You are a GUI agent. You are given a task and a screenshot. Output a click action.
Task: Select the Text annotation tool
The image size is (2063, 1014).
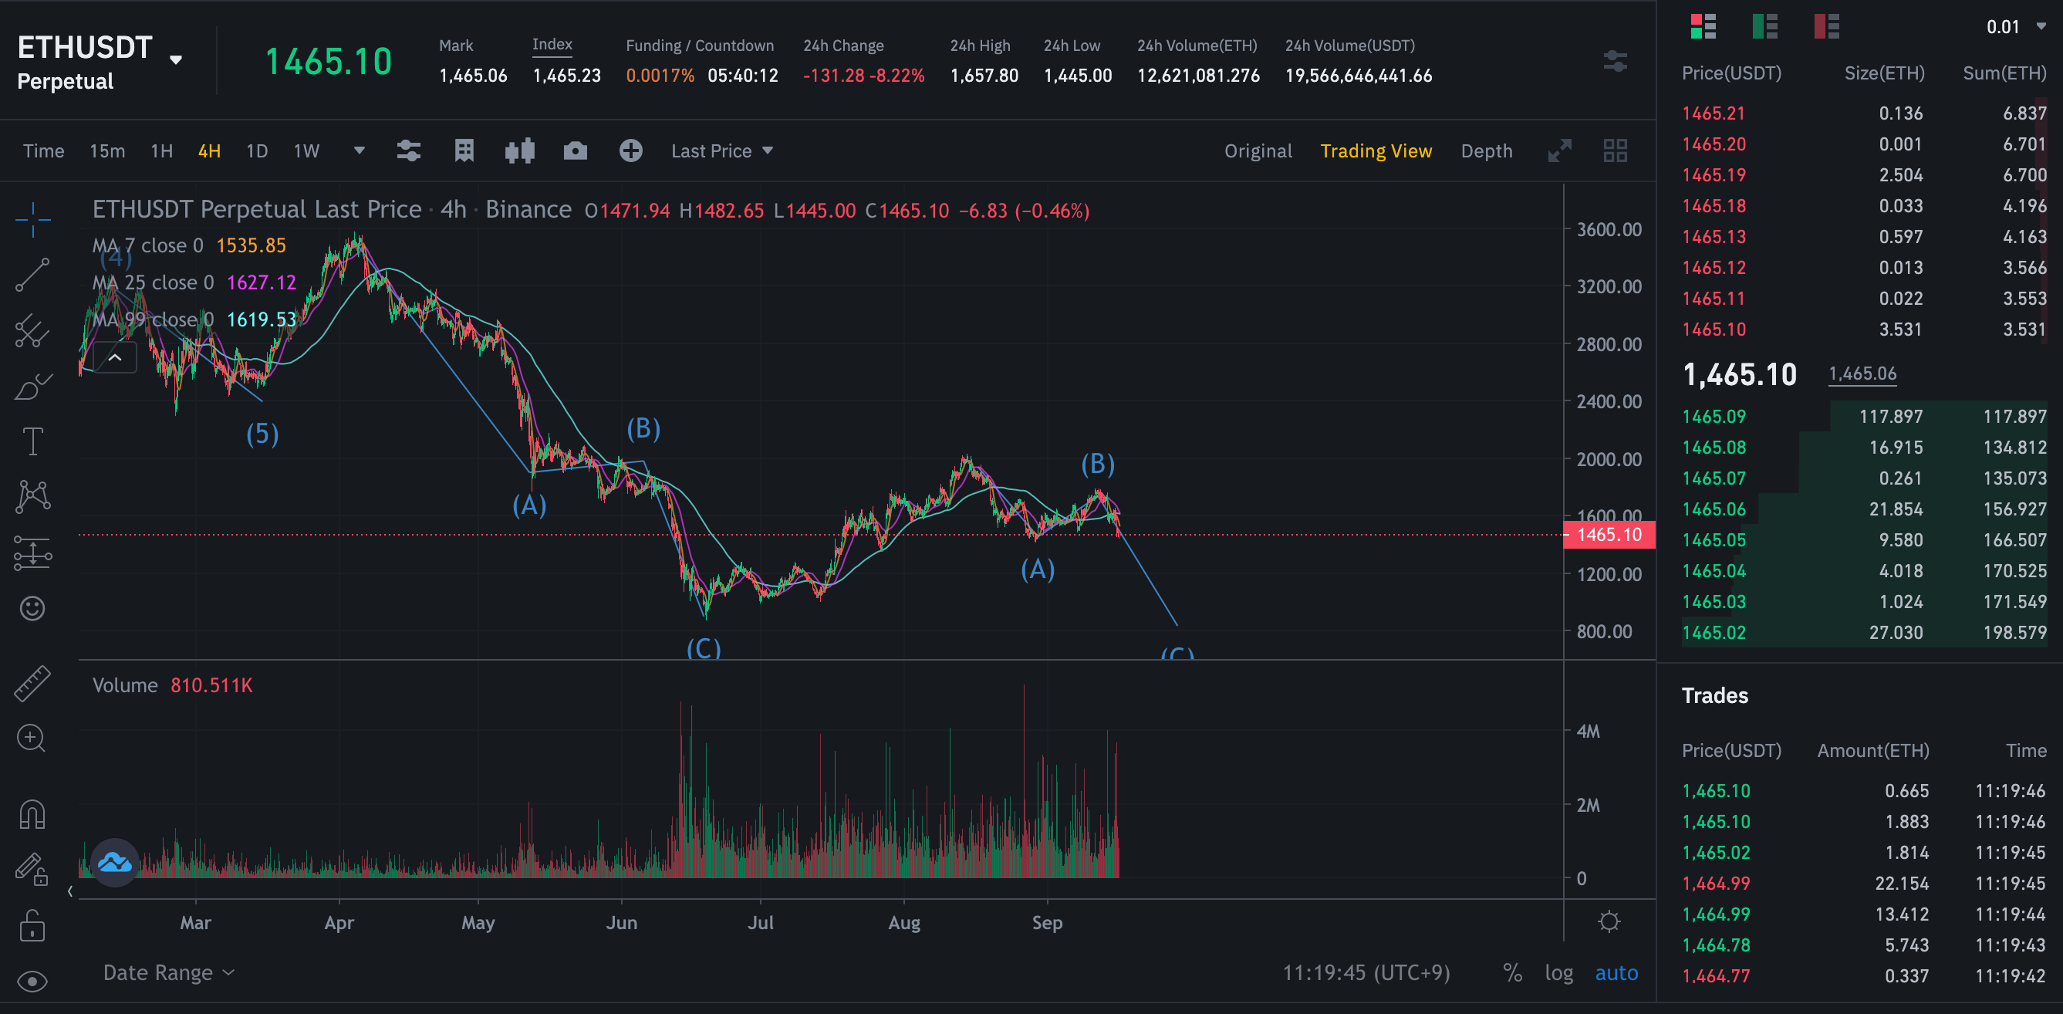tap(33, 441)
